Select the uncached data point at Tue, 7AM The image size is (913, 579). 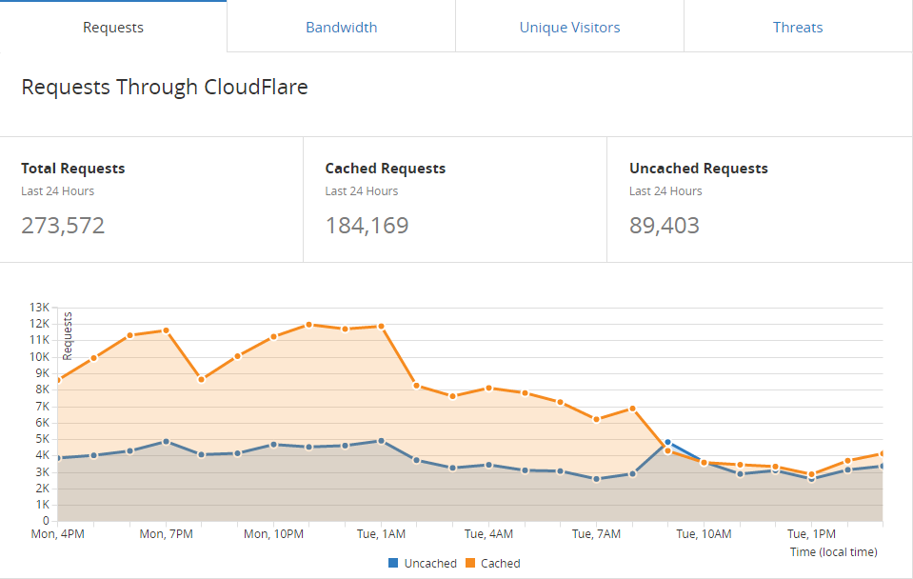[x=596, y=479]
